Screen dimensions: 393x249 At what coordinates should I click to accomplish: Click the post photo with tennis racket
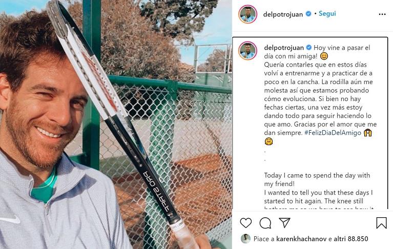(116, 125)
